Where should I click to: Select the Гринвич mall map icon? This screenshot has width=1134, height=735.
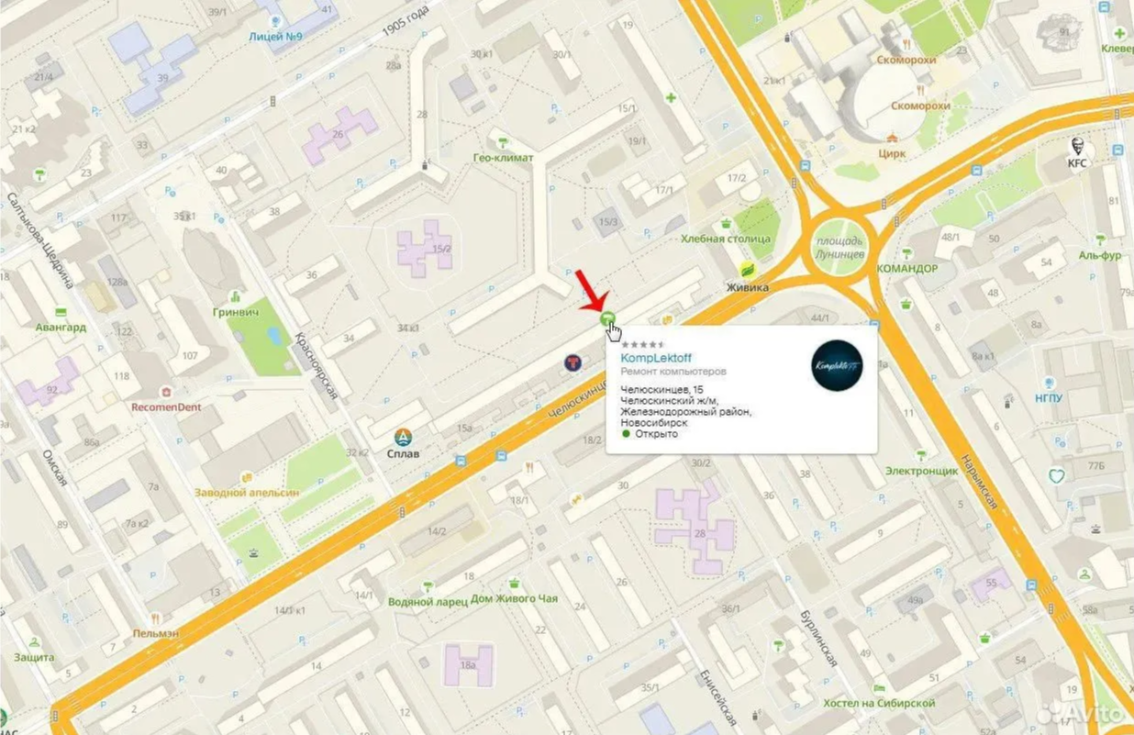point(236,297)
